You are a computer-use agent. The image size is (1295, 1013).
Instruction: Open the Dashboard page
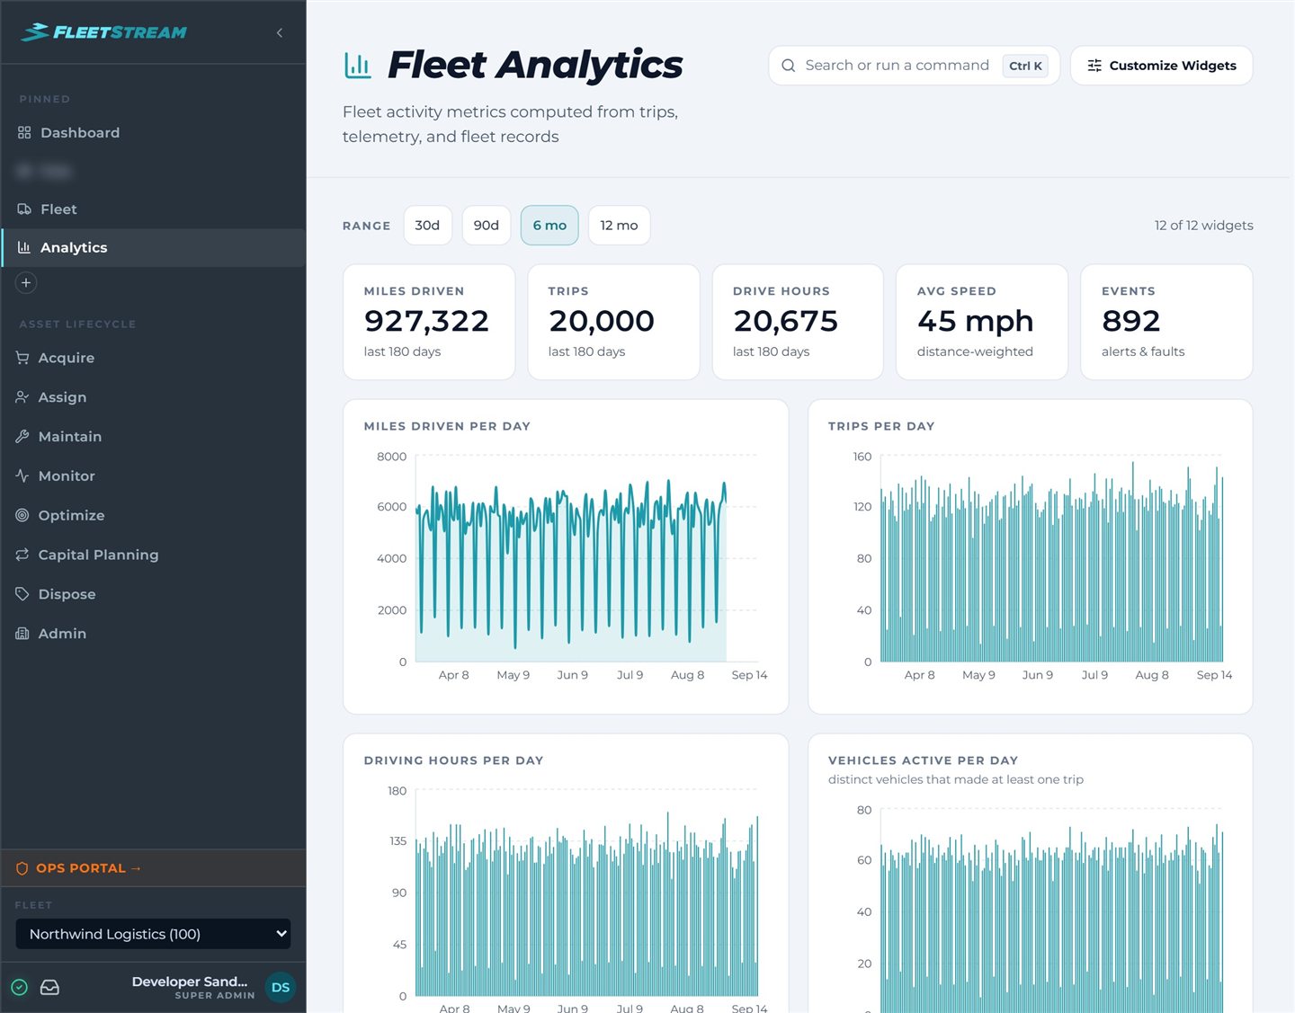point(153,133)
